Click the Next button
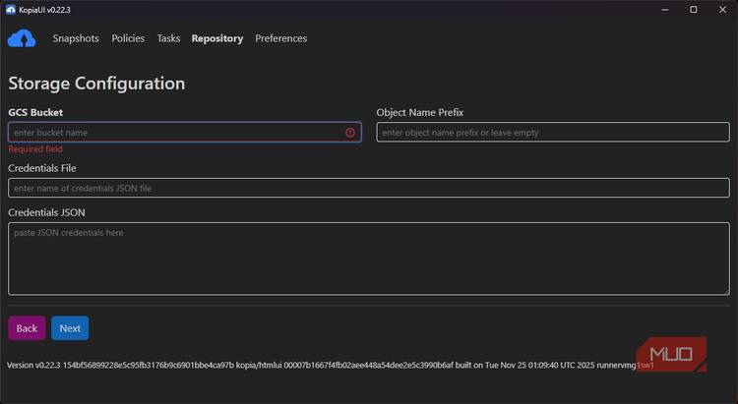738x404 pixels. 70,328
